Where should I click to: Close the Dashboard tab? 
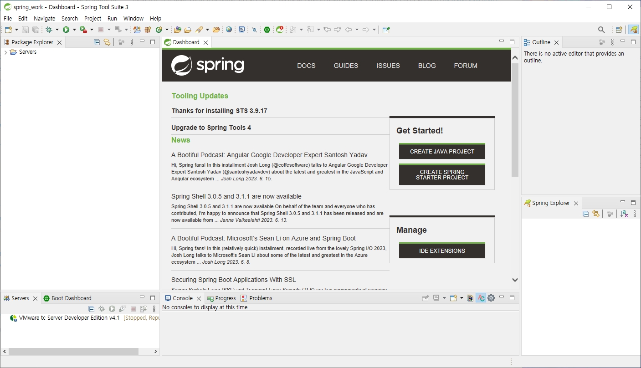click(x=205, y=42)
